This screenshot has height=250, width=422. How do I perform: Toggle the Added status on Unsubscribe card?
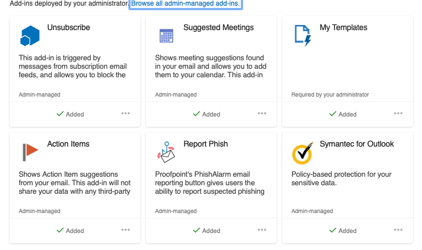[70, 114]
